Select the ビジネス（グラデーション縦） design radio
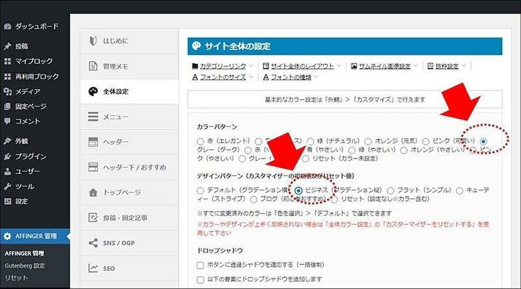 point(298,191)
